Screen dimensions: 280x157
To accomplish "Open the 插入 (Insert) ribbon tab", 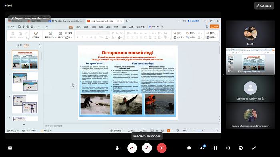I will click(x=78, y=27).
